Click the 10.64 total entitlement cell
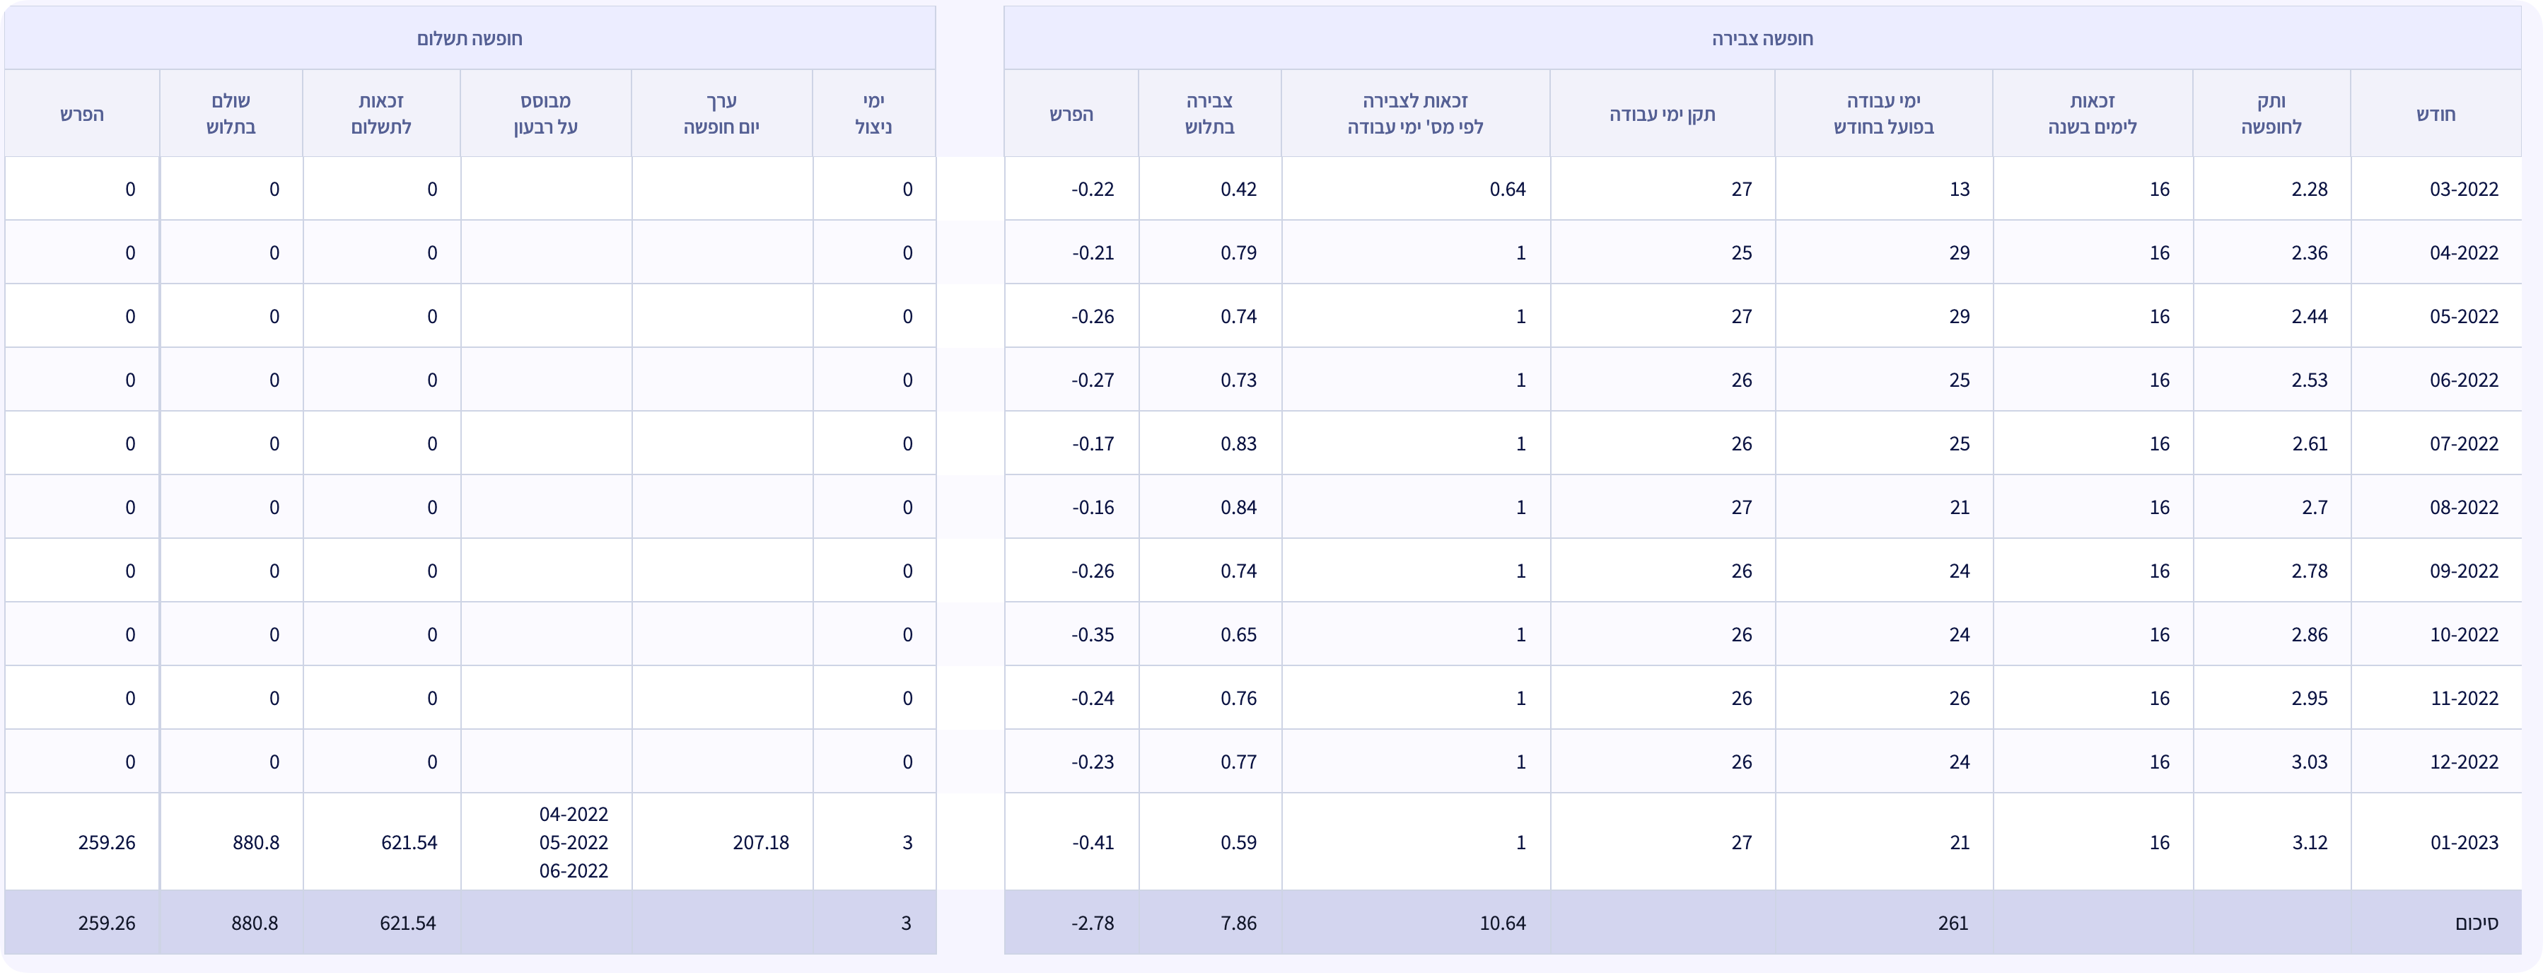 click(x=1501, y=923)
